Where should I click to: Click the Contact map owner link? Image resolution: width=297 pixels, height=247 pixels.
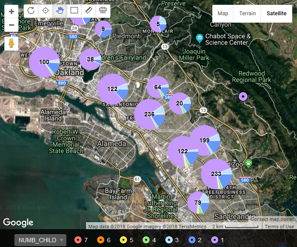coord(273,219)
